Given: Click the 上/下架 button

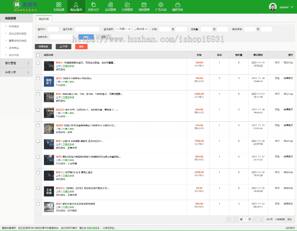Looking at the screenshot, I should [x=63, y=47].
